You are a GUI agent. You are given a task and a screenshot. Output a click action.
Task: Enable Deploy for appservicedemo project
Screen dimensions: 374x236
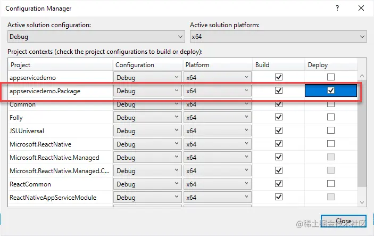pyautogui.click(x=331, y=77)
